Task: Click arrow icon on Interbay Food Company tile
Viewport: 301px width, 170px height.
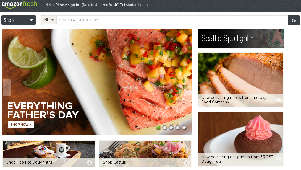Action: coord(279,100)
